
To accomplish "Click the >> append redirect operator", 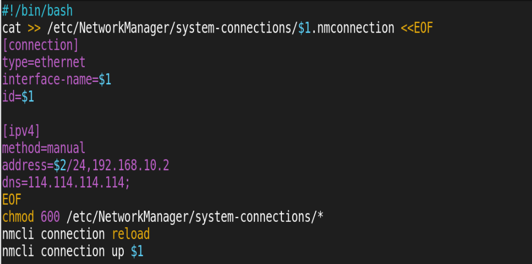I will pos(34,29).
